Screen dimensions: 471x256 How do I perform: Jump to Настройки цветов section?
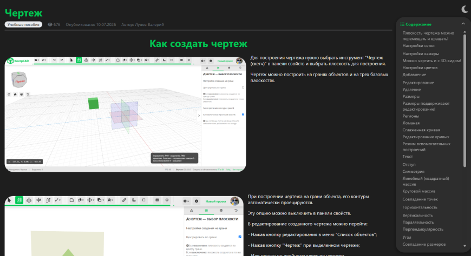(420, 68)
